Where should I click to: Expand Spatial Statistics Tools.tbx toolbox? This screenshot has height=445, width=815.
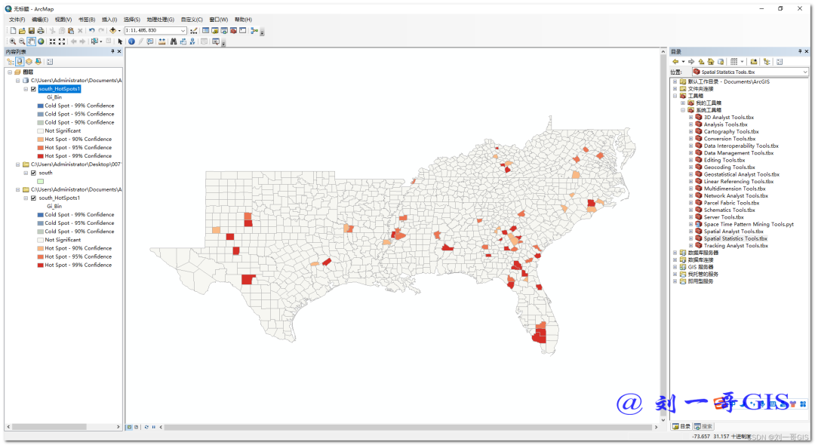point(690,239)
